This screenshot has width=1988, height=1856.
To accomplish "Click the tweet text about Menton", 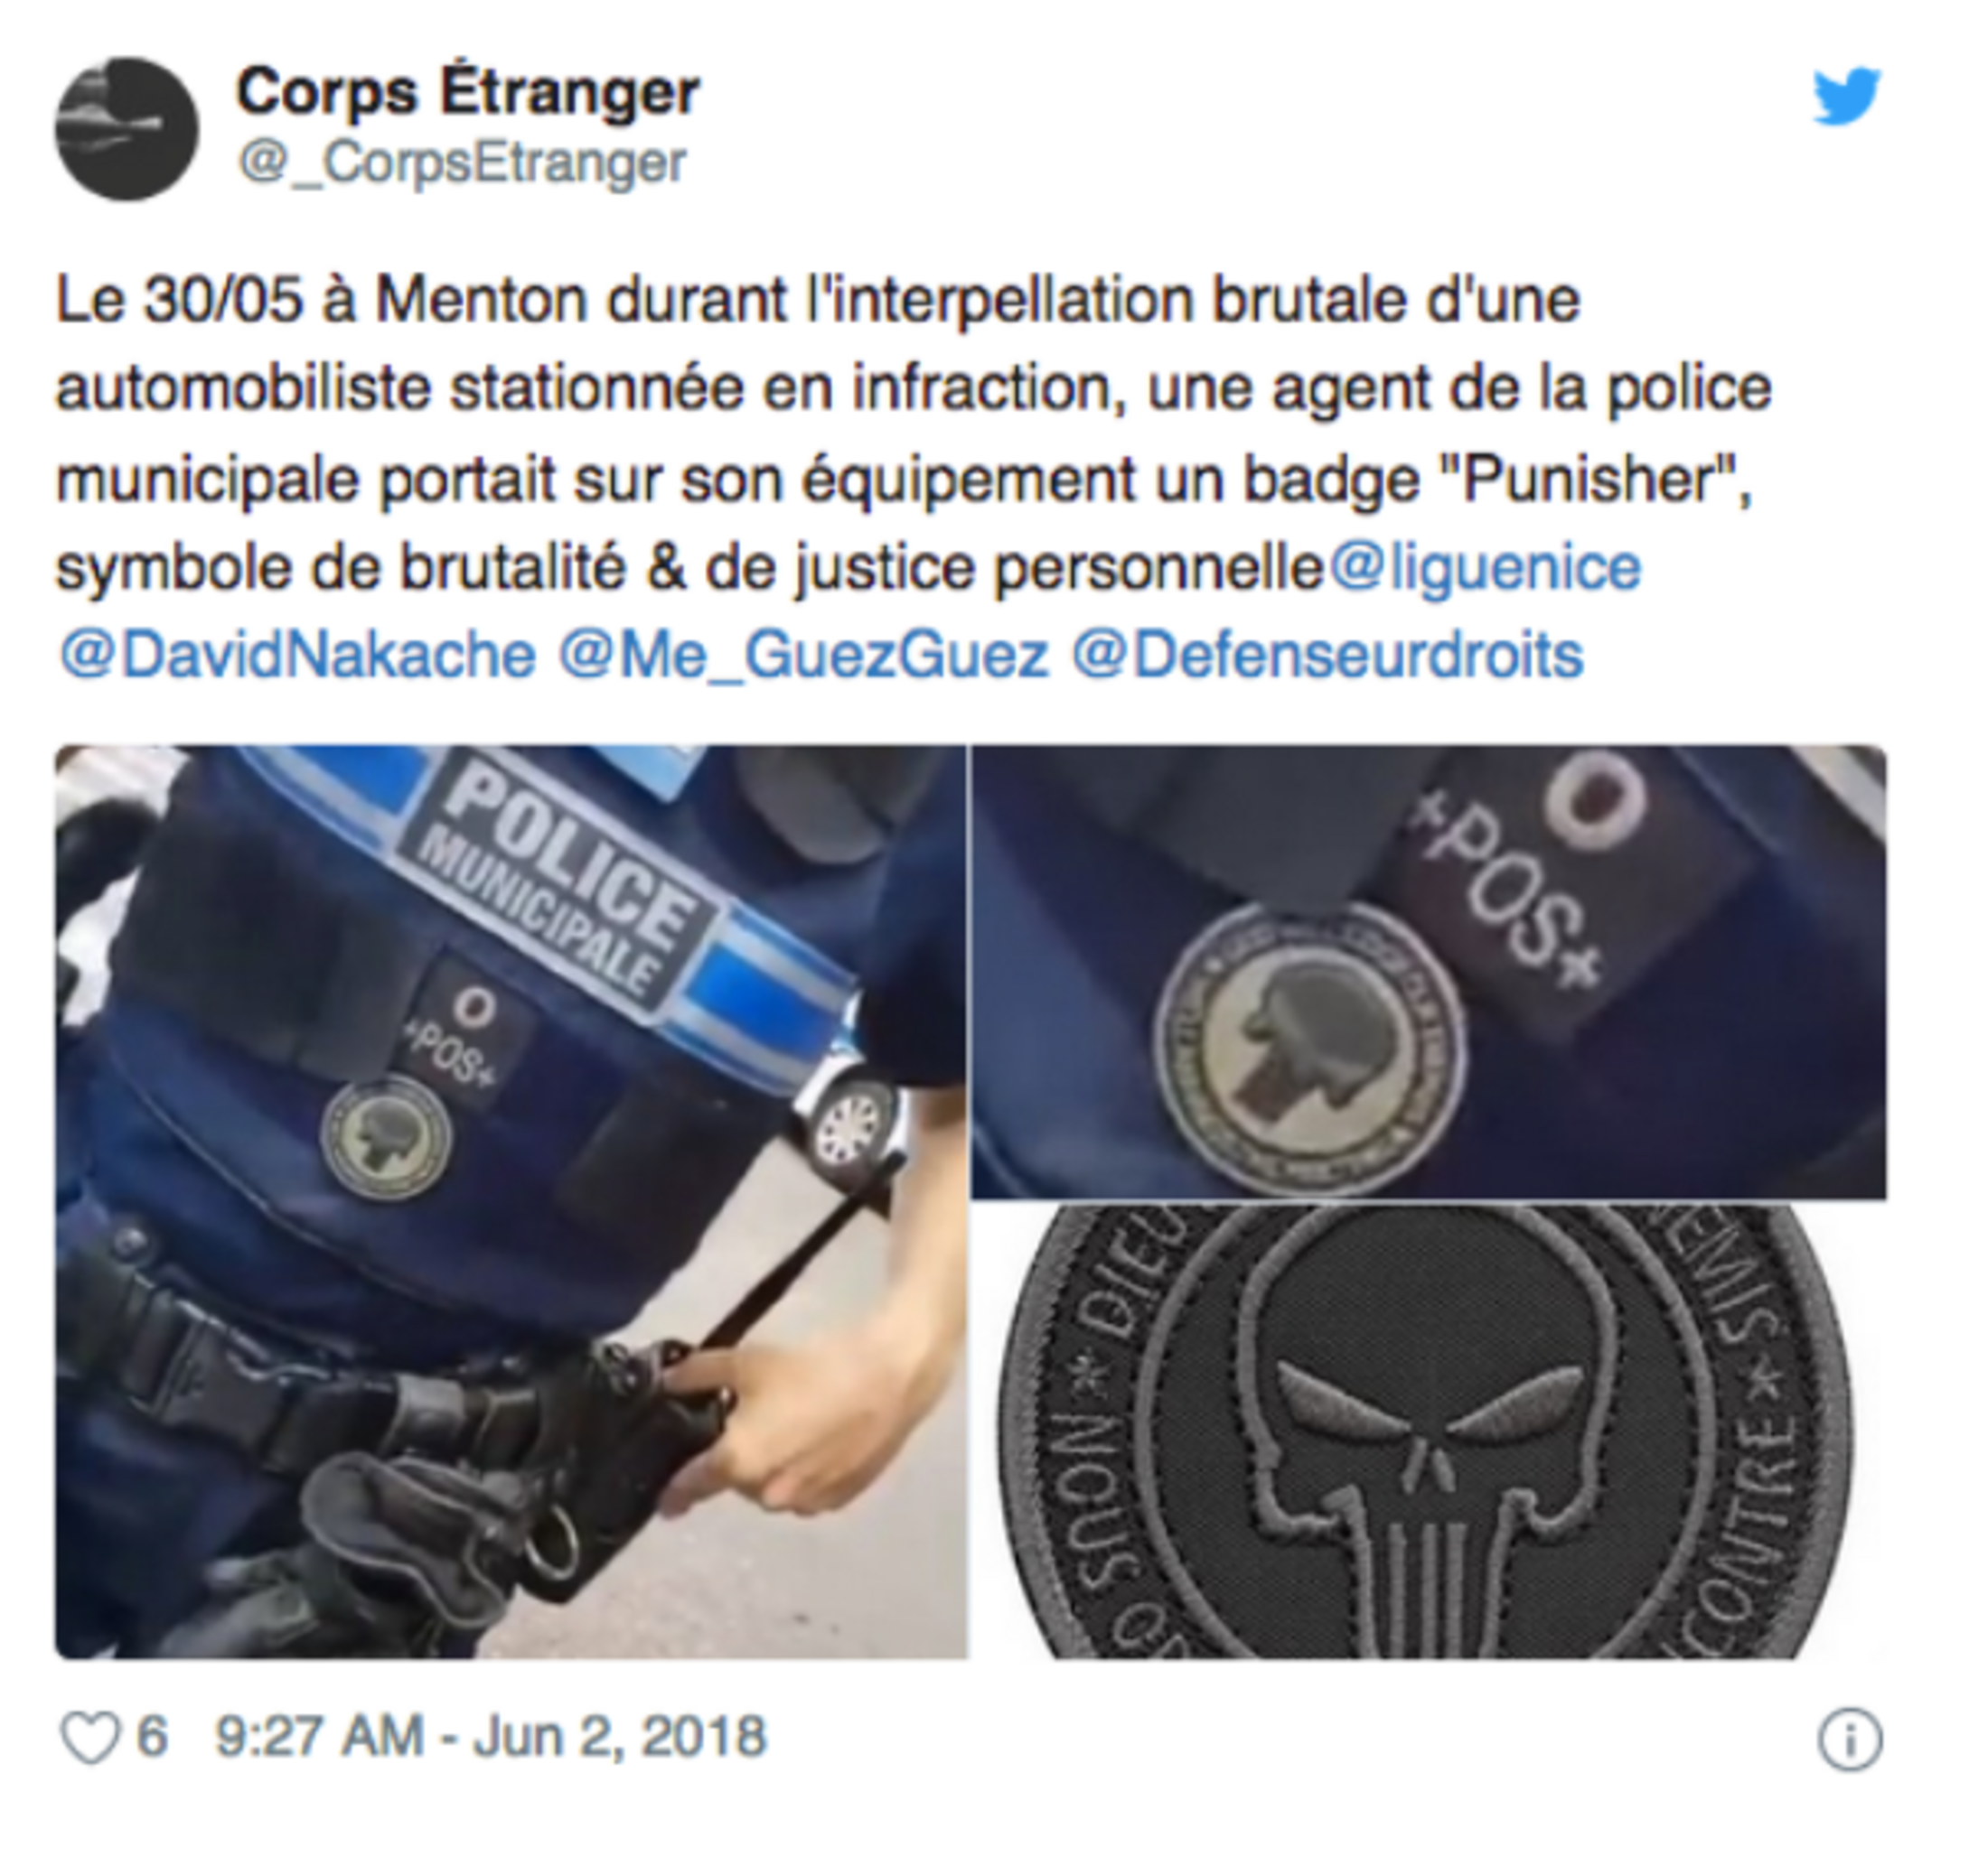I will coord(913,433).
